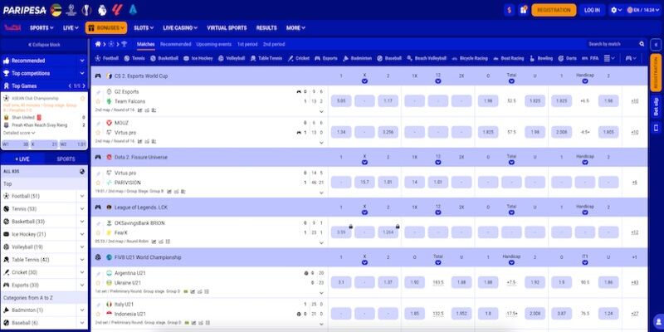Viewport: 664px width, 332px height.
Task: Open the settings gear dropdown
Action: tap(617, 10)
